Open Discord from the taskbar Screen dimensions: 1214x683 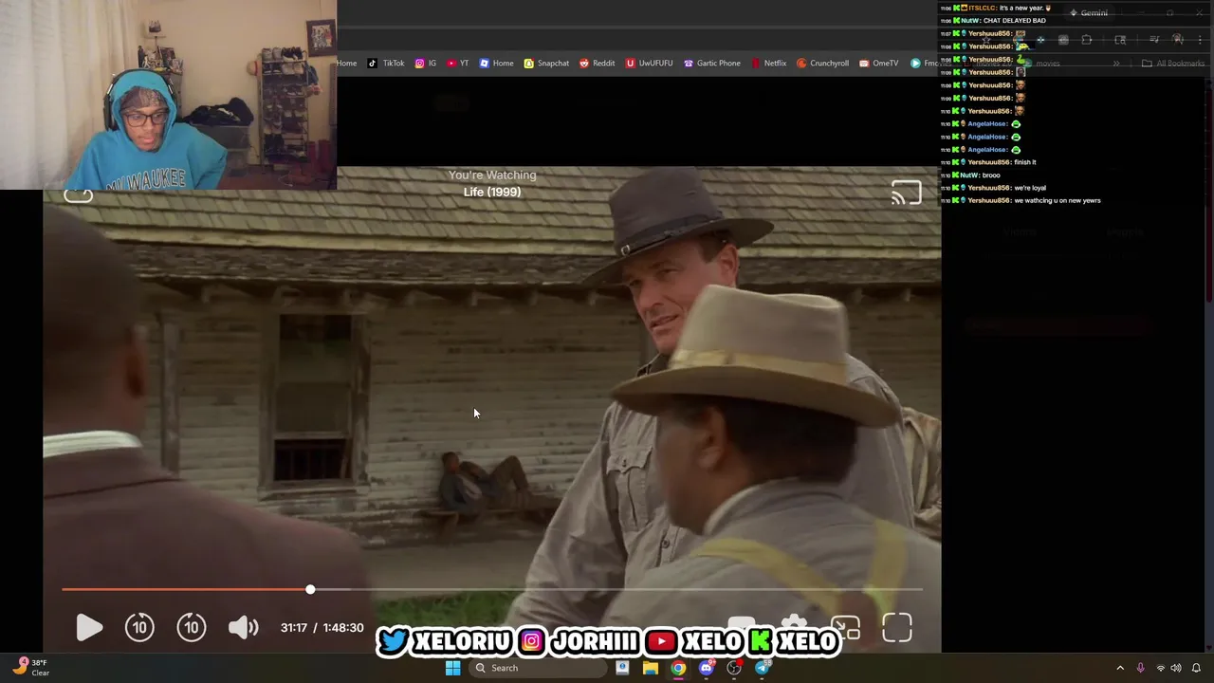pos(706,668)
